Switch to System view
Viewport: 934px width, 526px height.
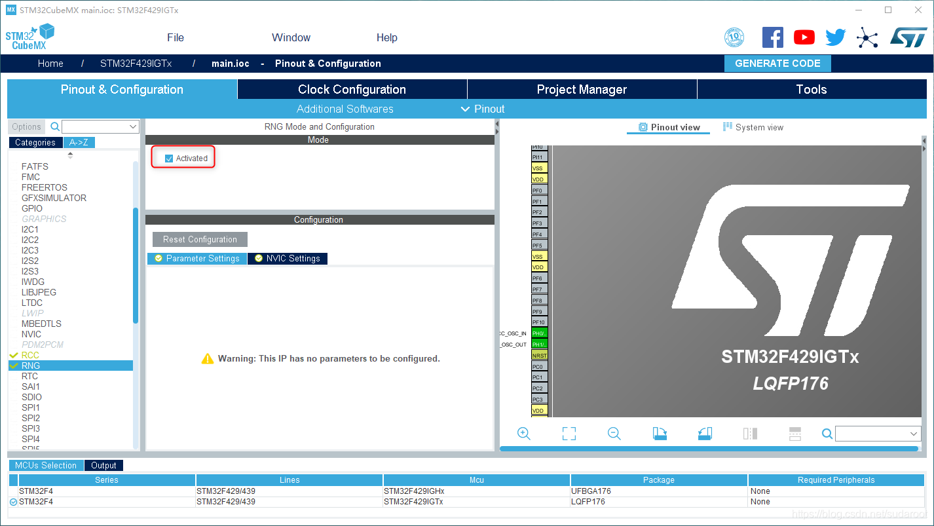753,127
